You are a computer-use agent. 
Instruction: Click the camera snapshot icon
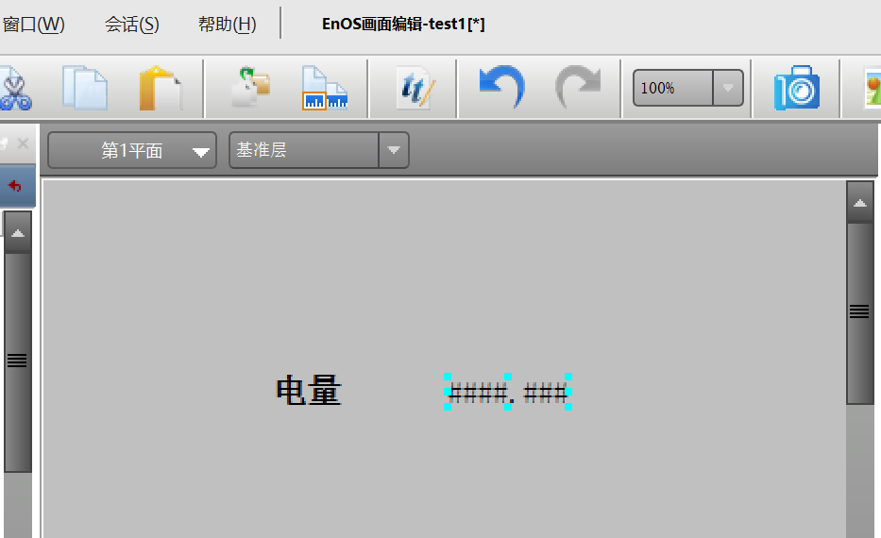click(x=796, y=89)
